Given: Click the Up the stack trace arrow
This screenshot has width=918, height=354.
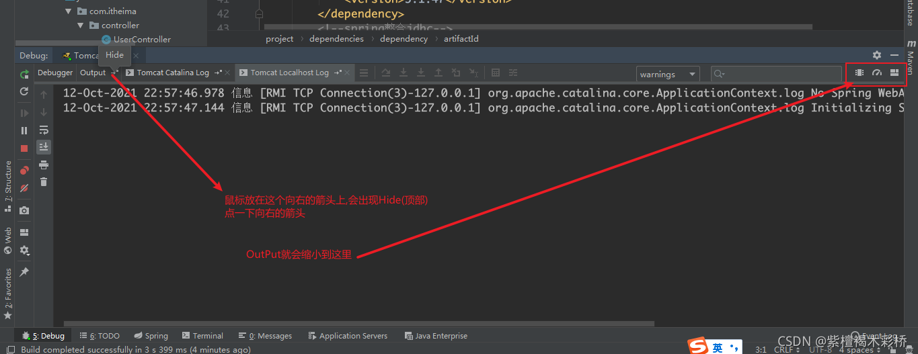Looking at the screenshot, I should [44, 95].
